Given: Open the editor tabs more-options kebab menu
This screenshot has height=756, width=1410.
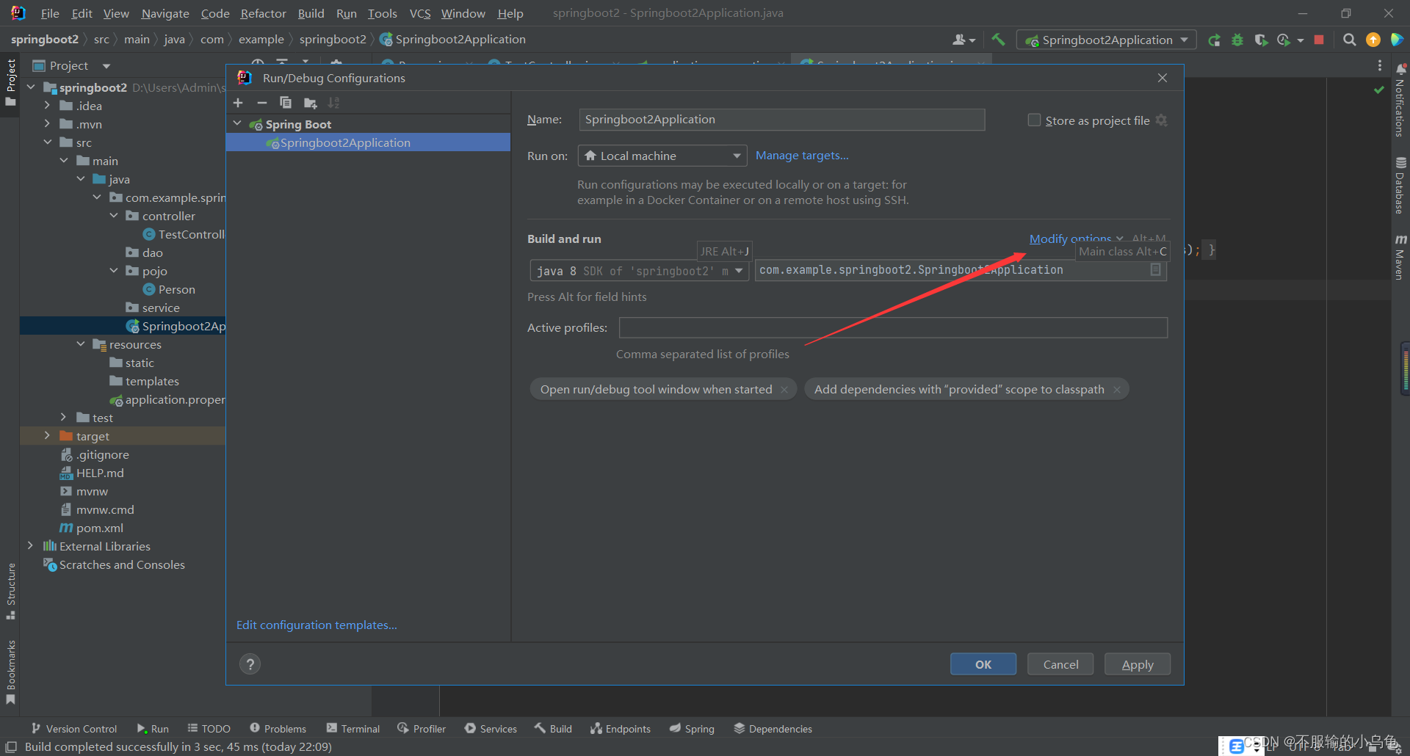Looking at the screenshot, I should pyautogui.click(x=1379, y=65).
